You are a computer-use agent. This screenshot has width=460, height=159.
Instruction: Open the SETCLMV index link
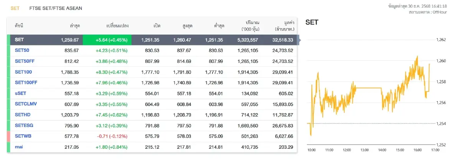pos(26,104)
